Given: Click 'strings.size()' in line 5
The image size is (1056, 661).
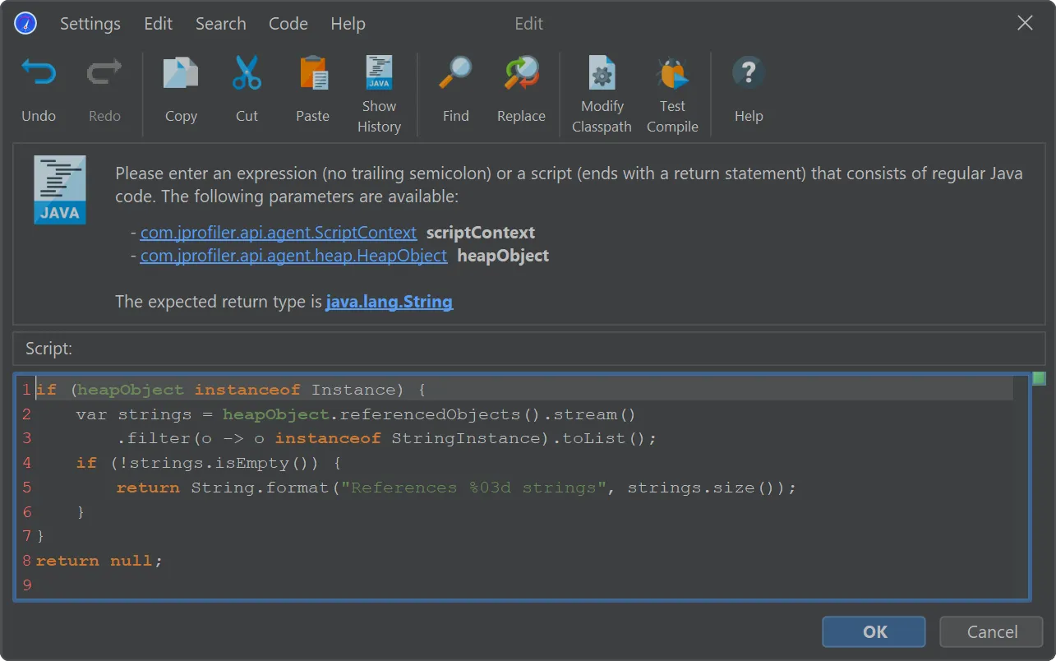Looking at the screenshot, I should (702, 488).
